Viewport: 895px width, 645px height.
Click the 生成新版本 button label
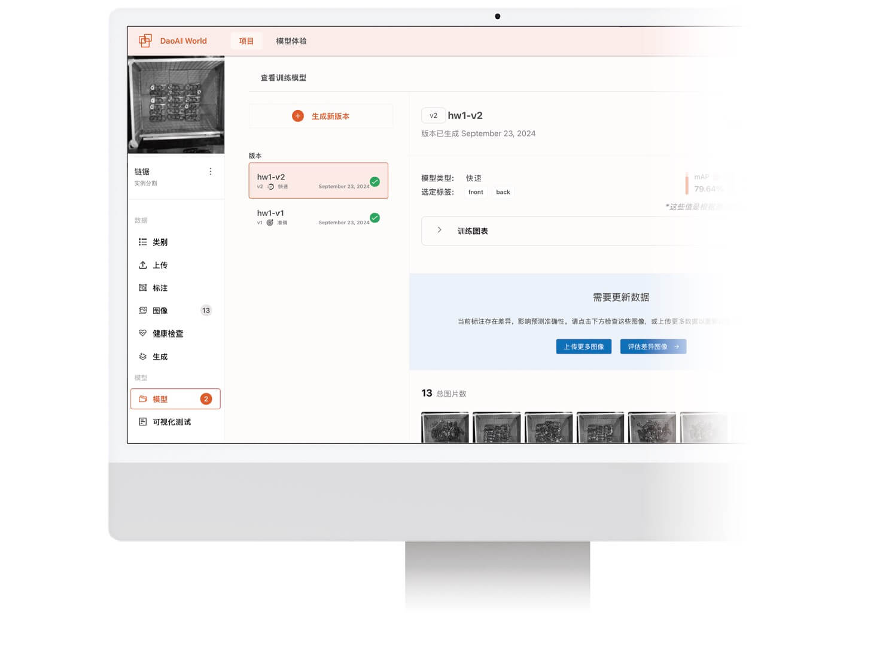click(330, 116)
